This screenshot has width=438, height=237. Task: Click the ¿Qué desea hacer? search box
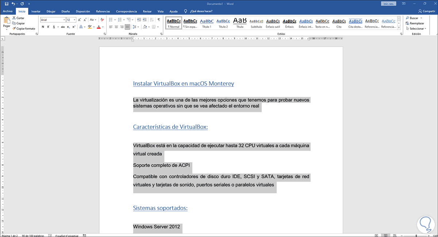coord(199,11)
